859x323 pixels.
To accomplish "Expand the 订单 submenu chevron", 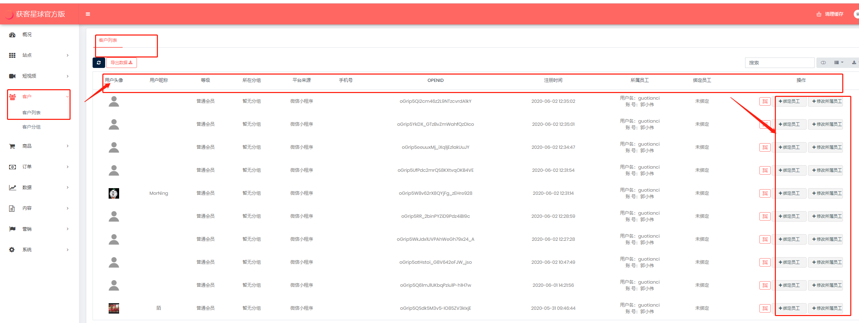I will coord(68,167).
